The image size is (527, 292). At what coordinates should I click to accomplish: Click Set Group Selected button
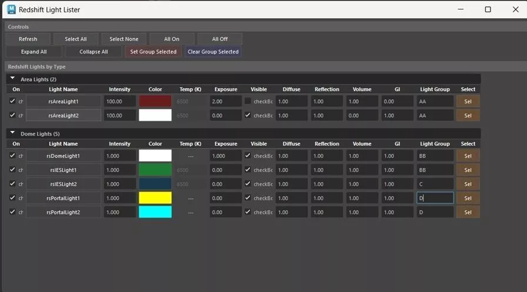coord(154,52)
